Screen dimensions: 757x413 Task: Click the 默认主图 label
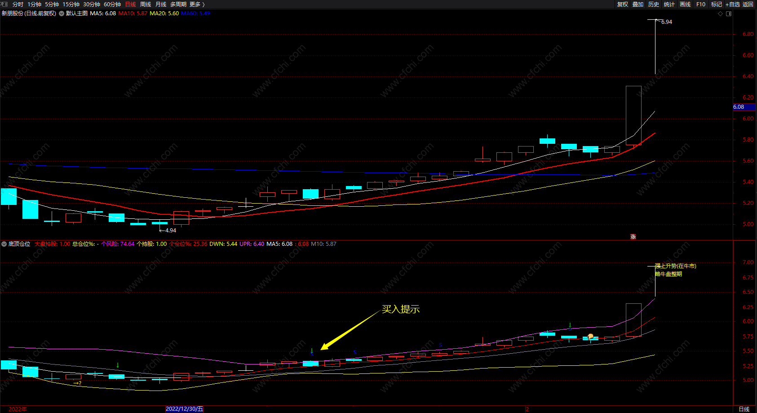77,13
